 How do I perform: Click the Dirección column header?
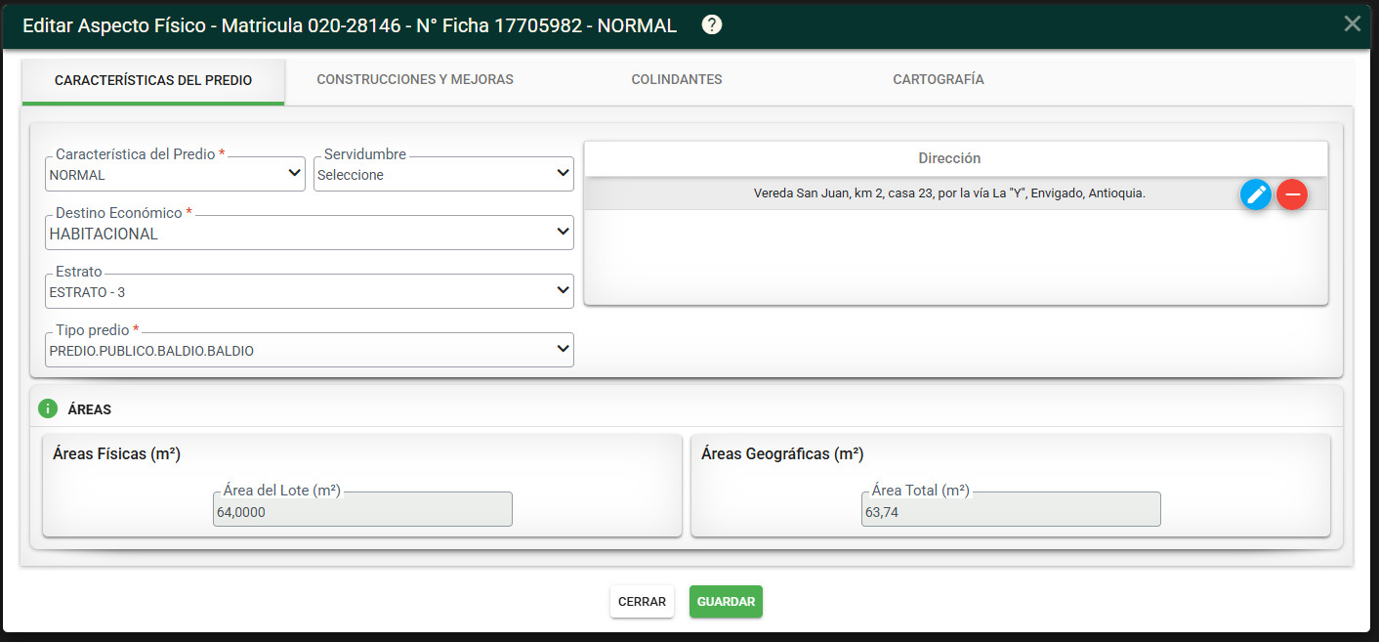click(x=949, y=158)
